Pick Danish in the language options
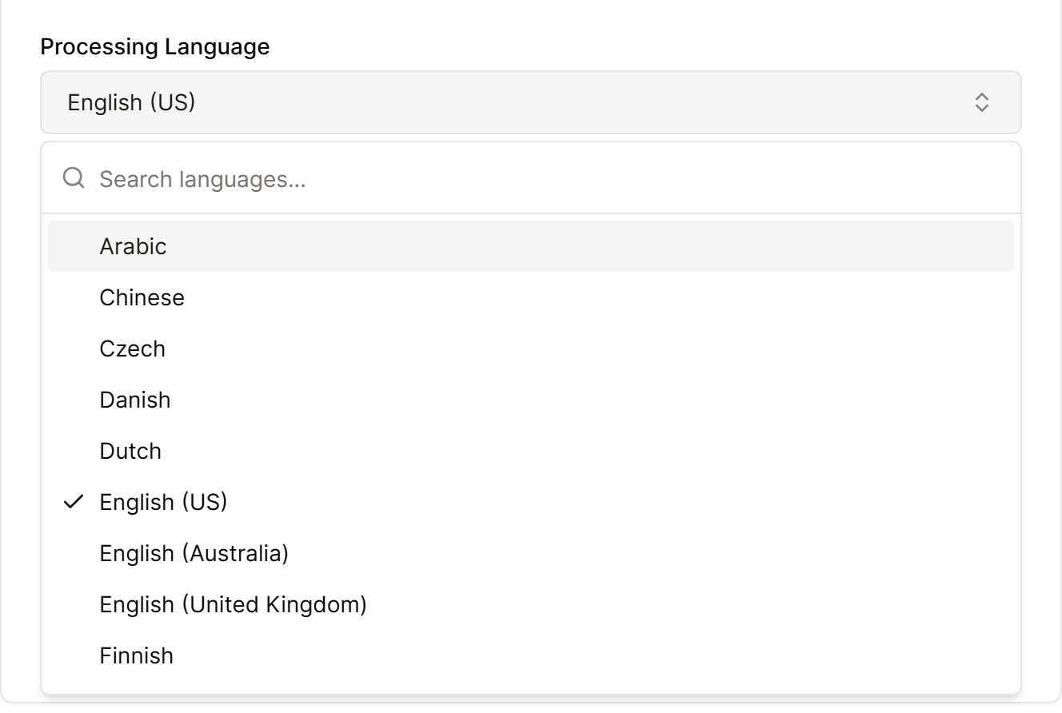The width and height of the screenshot is (1062, 713). (531, 400)
